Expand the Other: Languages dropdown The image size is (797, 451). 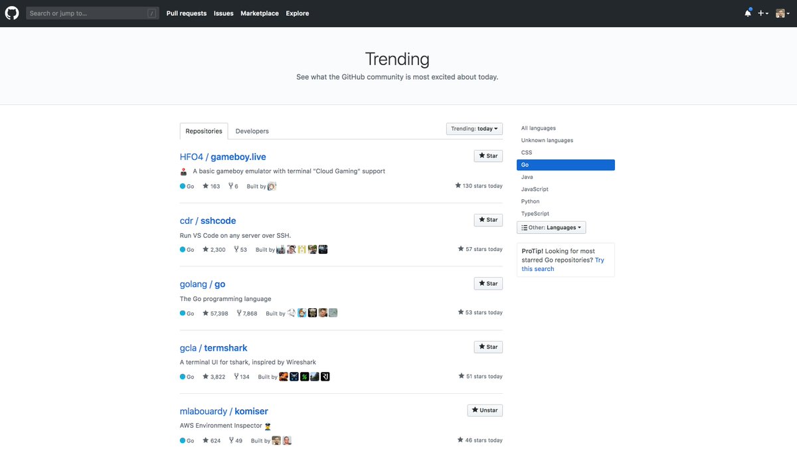pyautogui.click(x=551, y=227)
